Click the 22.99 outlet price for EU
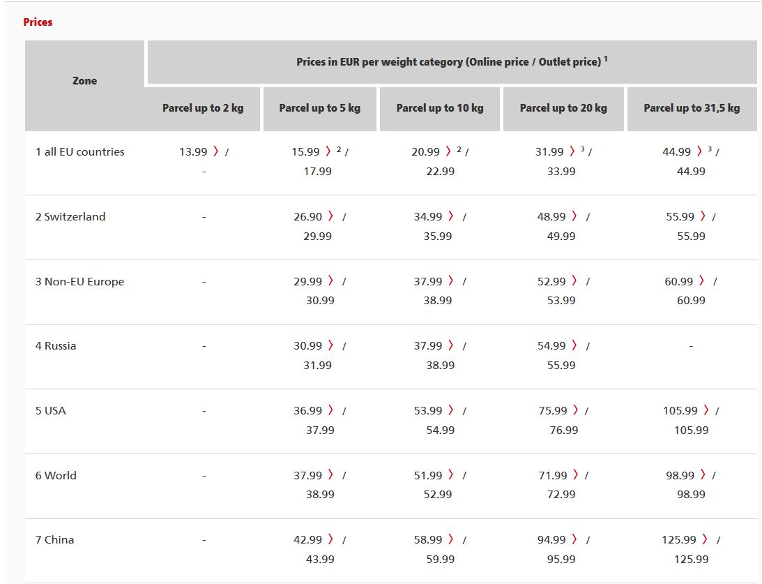Image resolution: width=762 pixels, height=584 pixels. coord(441,171)
